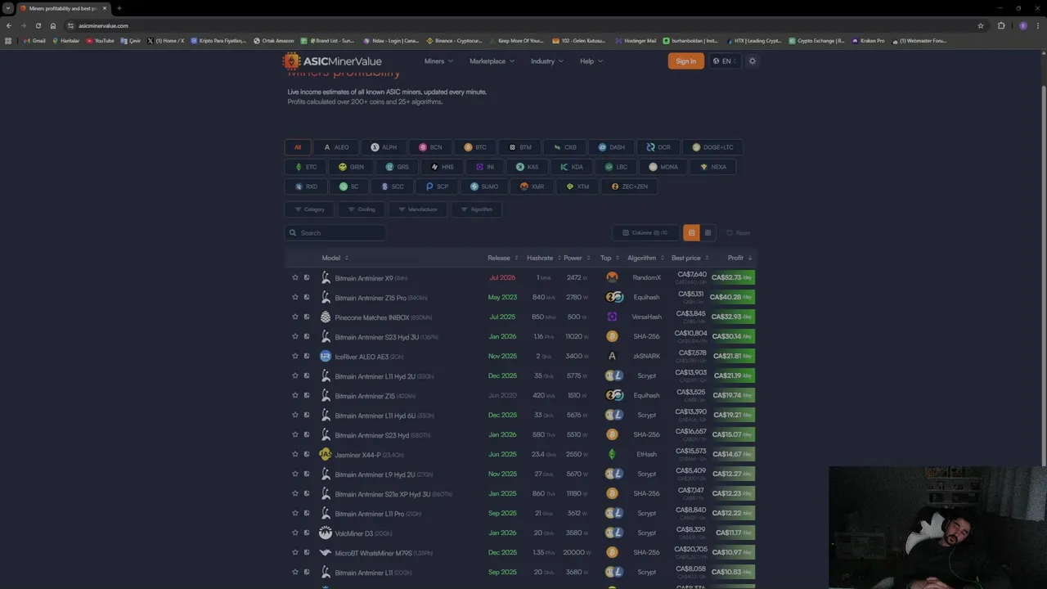Image resolution: width=1047 pixels, height=589 pixels.
Task: Click compare icon for Antminer L9 Hyd 2U
Action: click(x=307, y=474)
